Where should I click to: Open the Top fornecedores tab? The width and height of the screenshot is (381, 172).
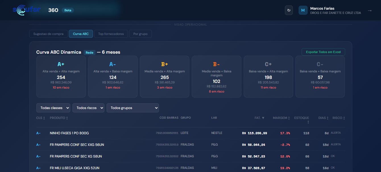click(111, 34)
